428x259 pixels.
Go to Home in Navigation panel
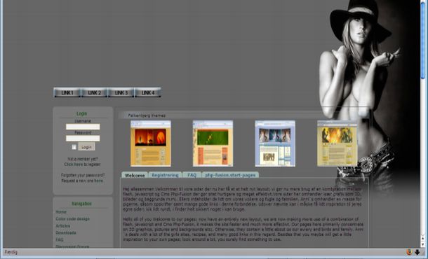coord(61,211)
